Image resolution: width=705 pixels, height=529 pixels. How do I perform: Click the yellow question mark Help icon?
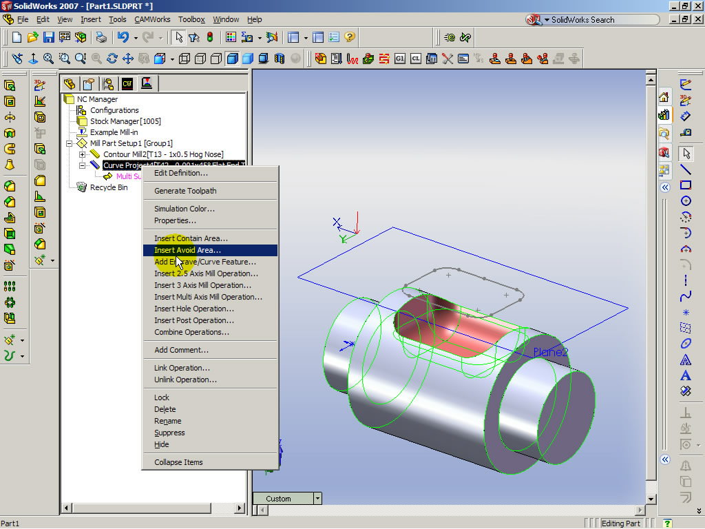349,37
